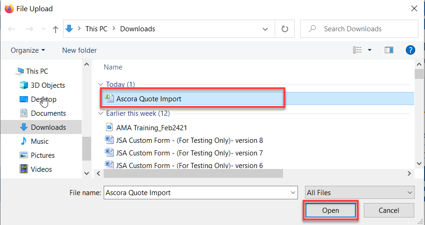Click New folder in the toolbar
Viewport: 425px width, 225px height.
tap(79, 50)
